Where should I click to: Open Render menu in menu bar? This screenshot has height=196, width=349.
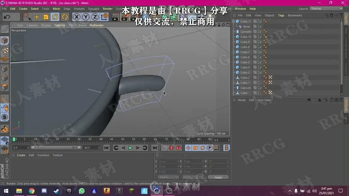(x=108, y=9)
